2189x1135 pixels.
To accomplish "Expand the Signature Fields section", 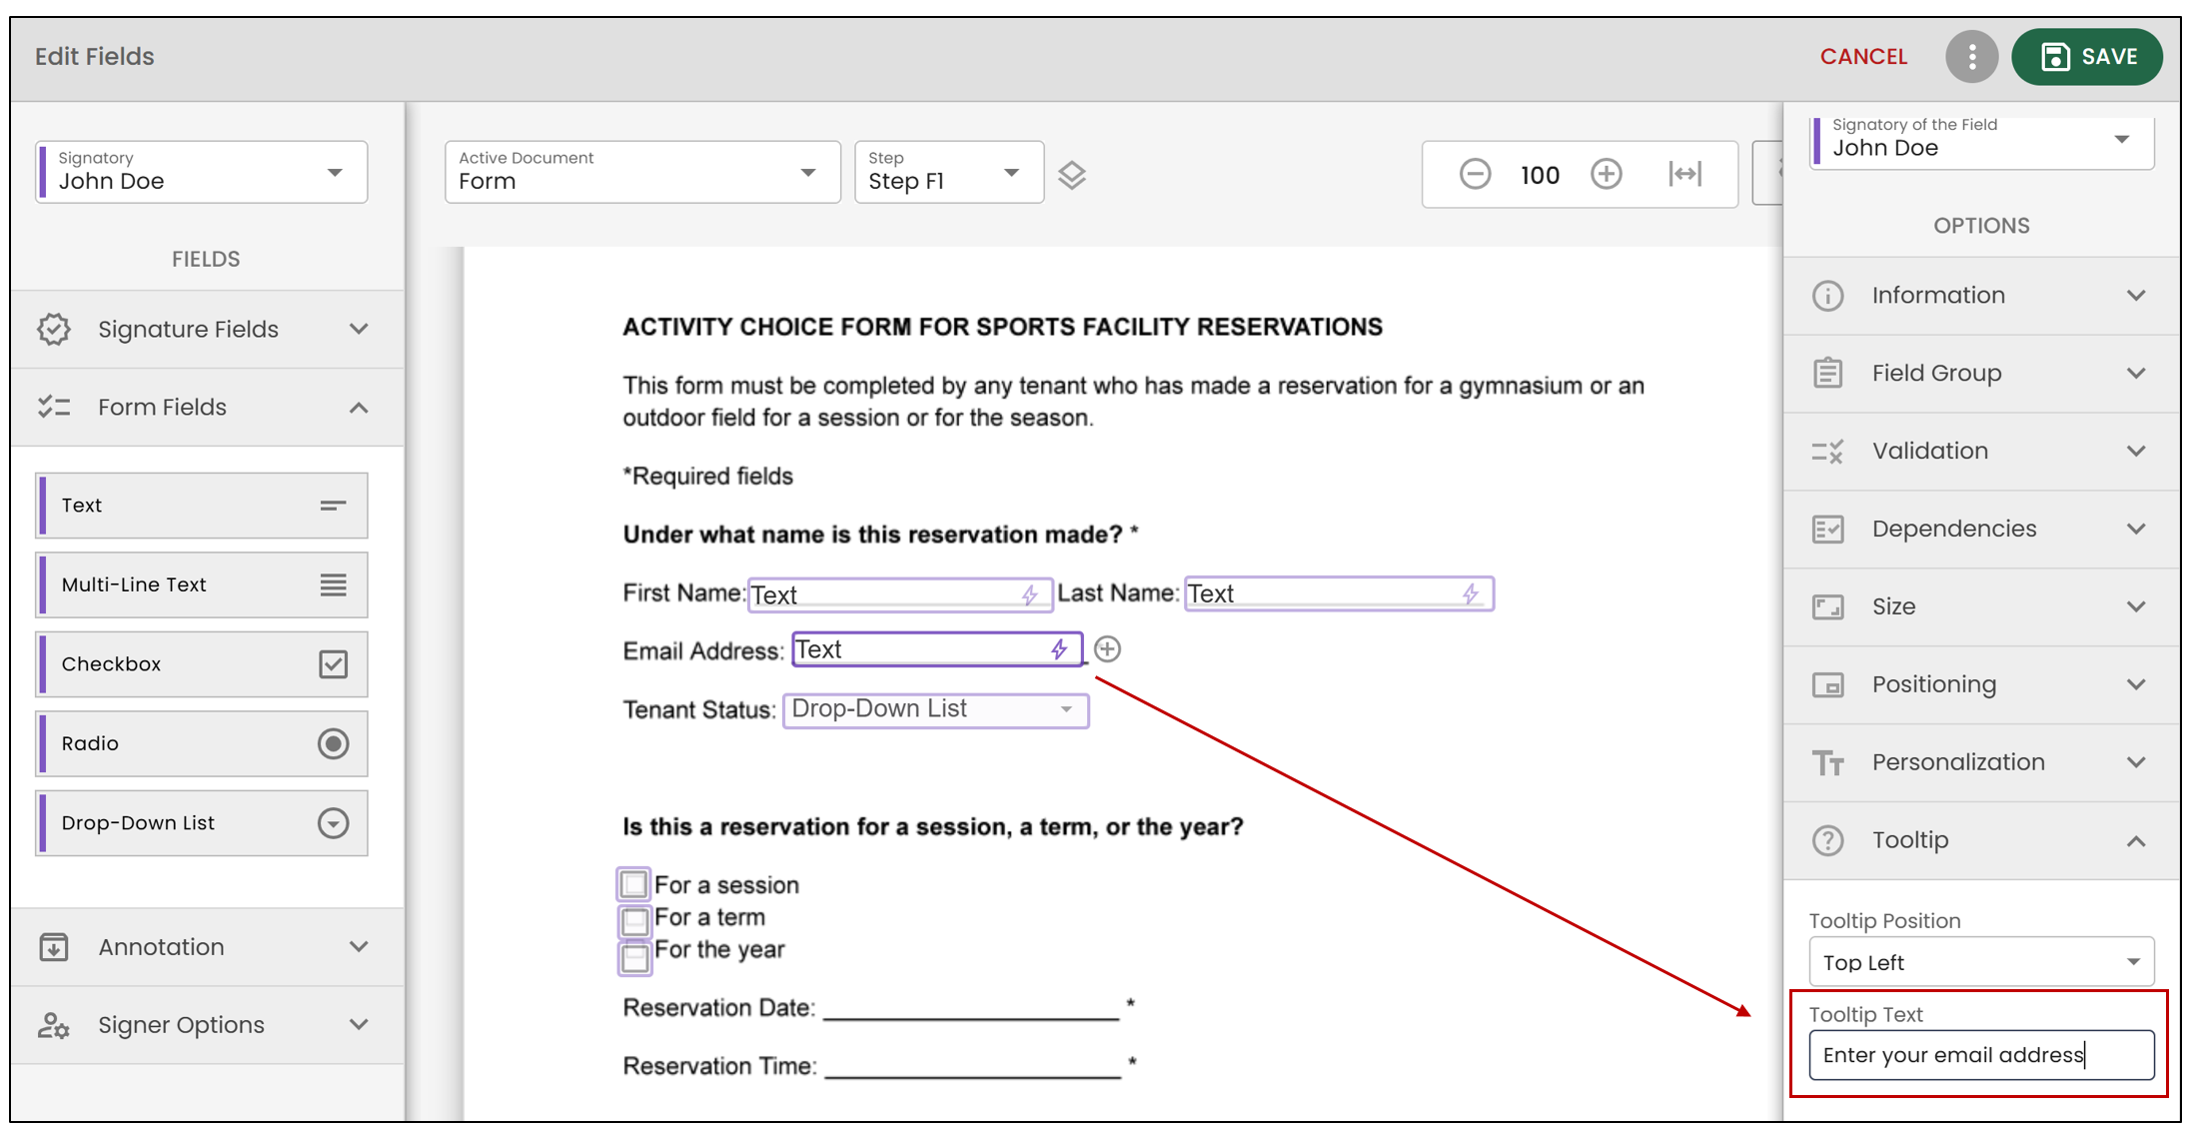I will (207, 329).
